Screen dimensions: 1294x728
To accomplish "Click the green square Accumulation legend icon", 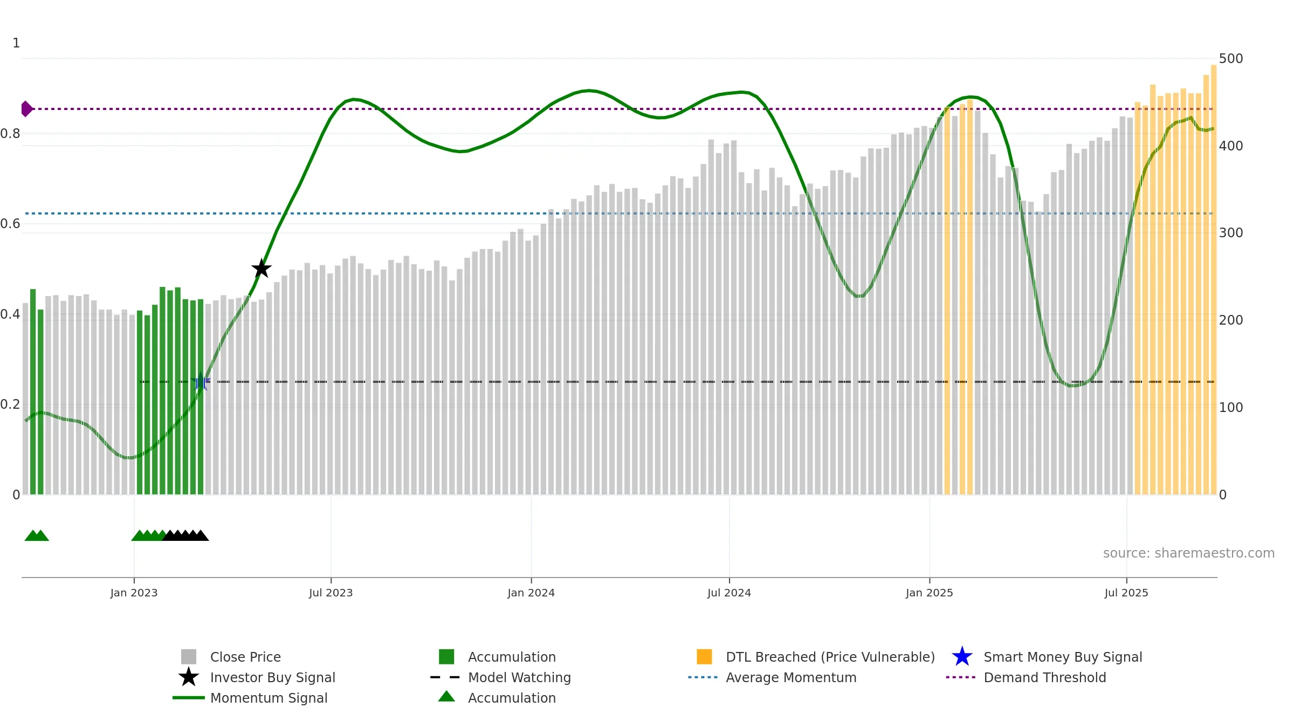I will pos(446,657).
